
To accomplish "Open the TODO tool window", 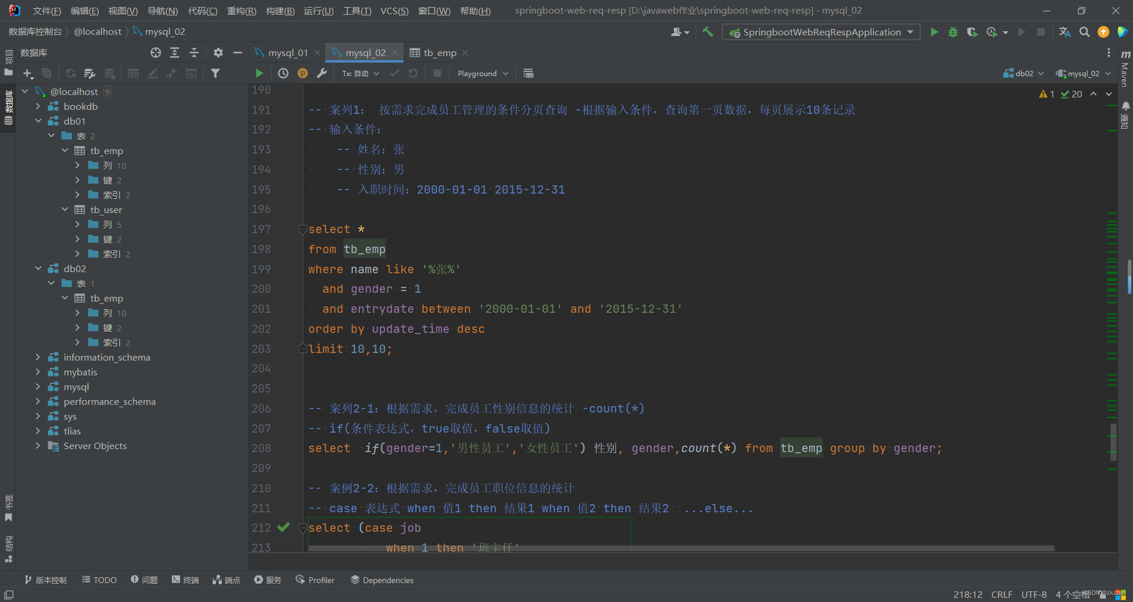I will click(99, 580).
